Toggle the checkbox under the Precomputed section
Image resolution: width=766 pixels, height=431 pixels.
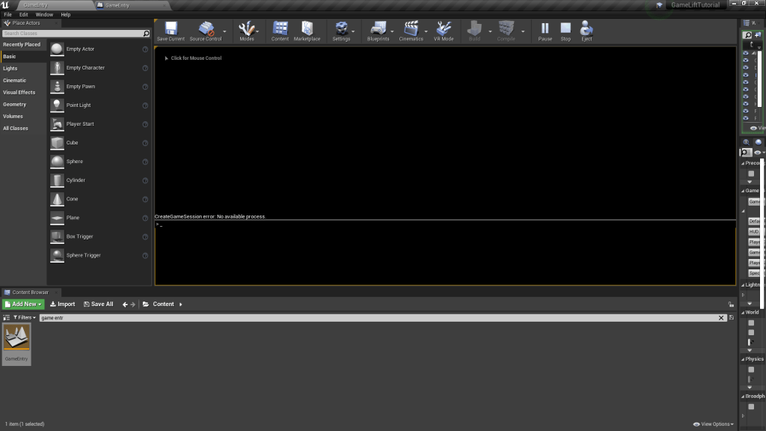click(x=751, y=174)
